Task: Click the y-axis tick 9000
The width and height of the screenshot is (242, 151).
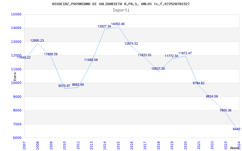Action: pyautogui.click(x=17, y=97)
